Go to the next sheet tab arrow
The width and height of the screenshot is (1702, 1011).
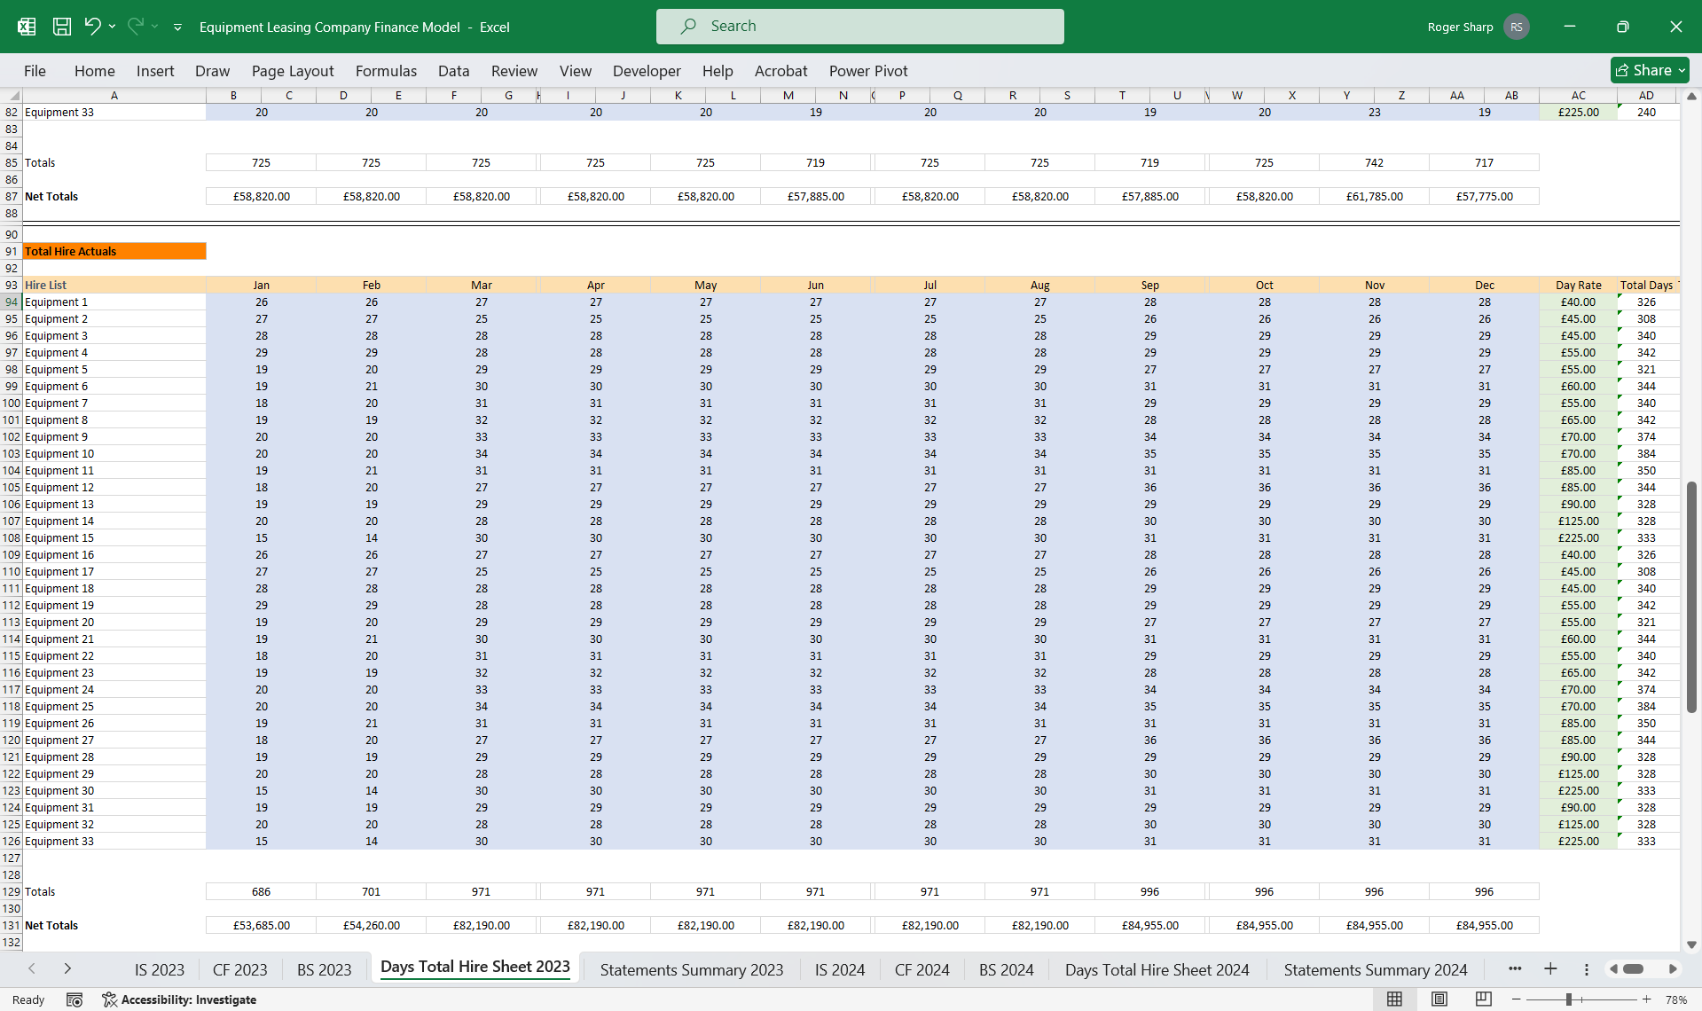coord(67,968)
